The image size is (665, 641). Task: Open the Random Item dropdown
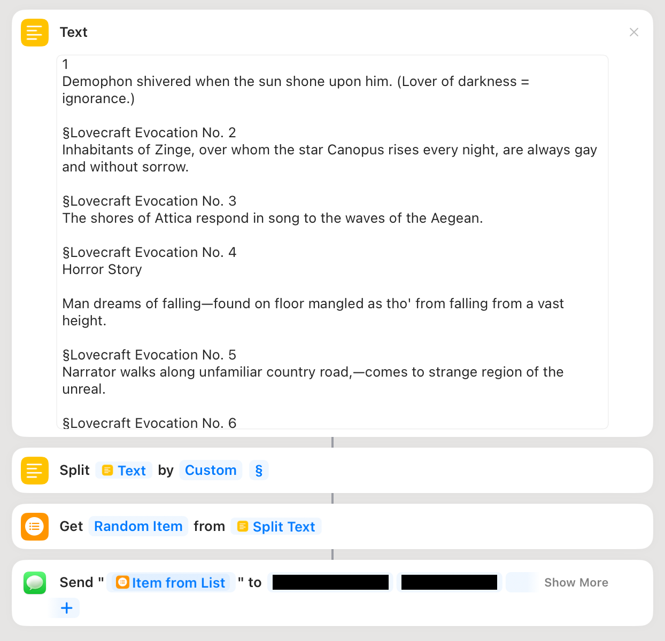click(x=138, y=527)
